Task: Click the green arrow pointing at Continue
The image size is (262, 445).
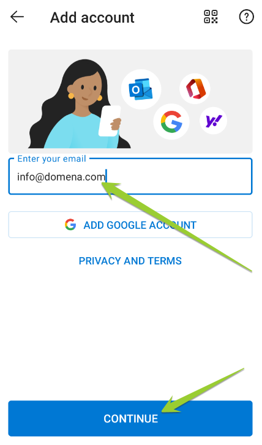Action: [203, 391]
